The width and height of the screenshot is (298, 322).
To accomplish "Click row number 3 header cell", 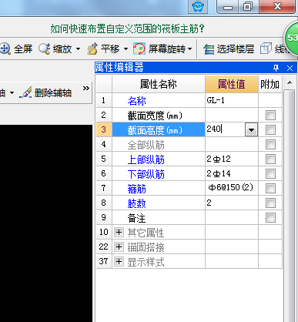I will pyautogui.click(x=104, y=129).
